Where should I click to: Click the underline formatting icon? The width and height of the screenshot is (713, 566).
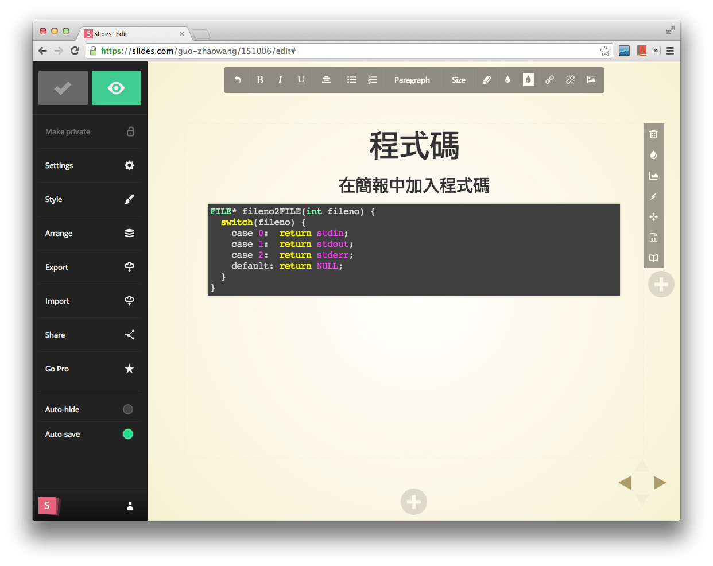(x=301, y=80)
